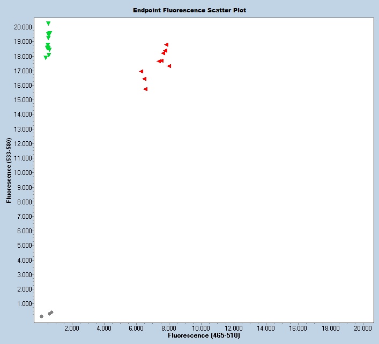
Task: Click the red triangle near 16.400 fluorescence
Action: 144,79
